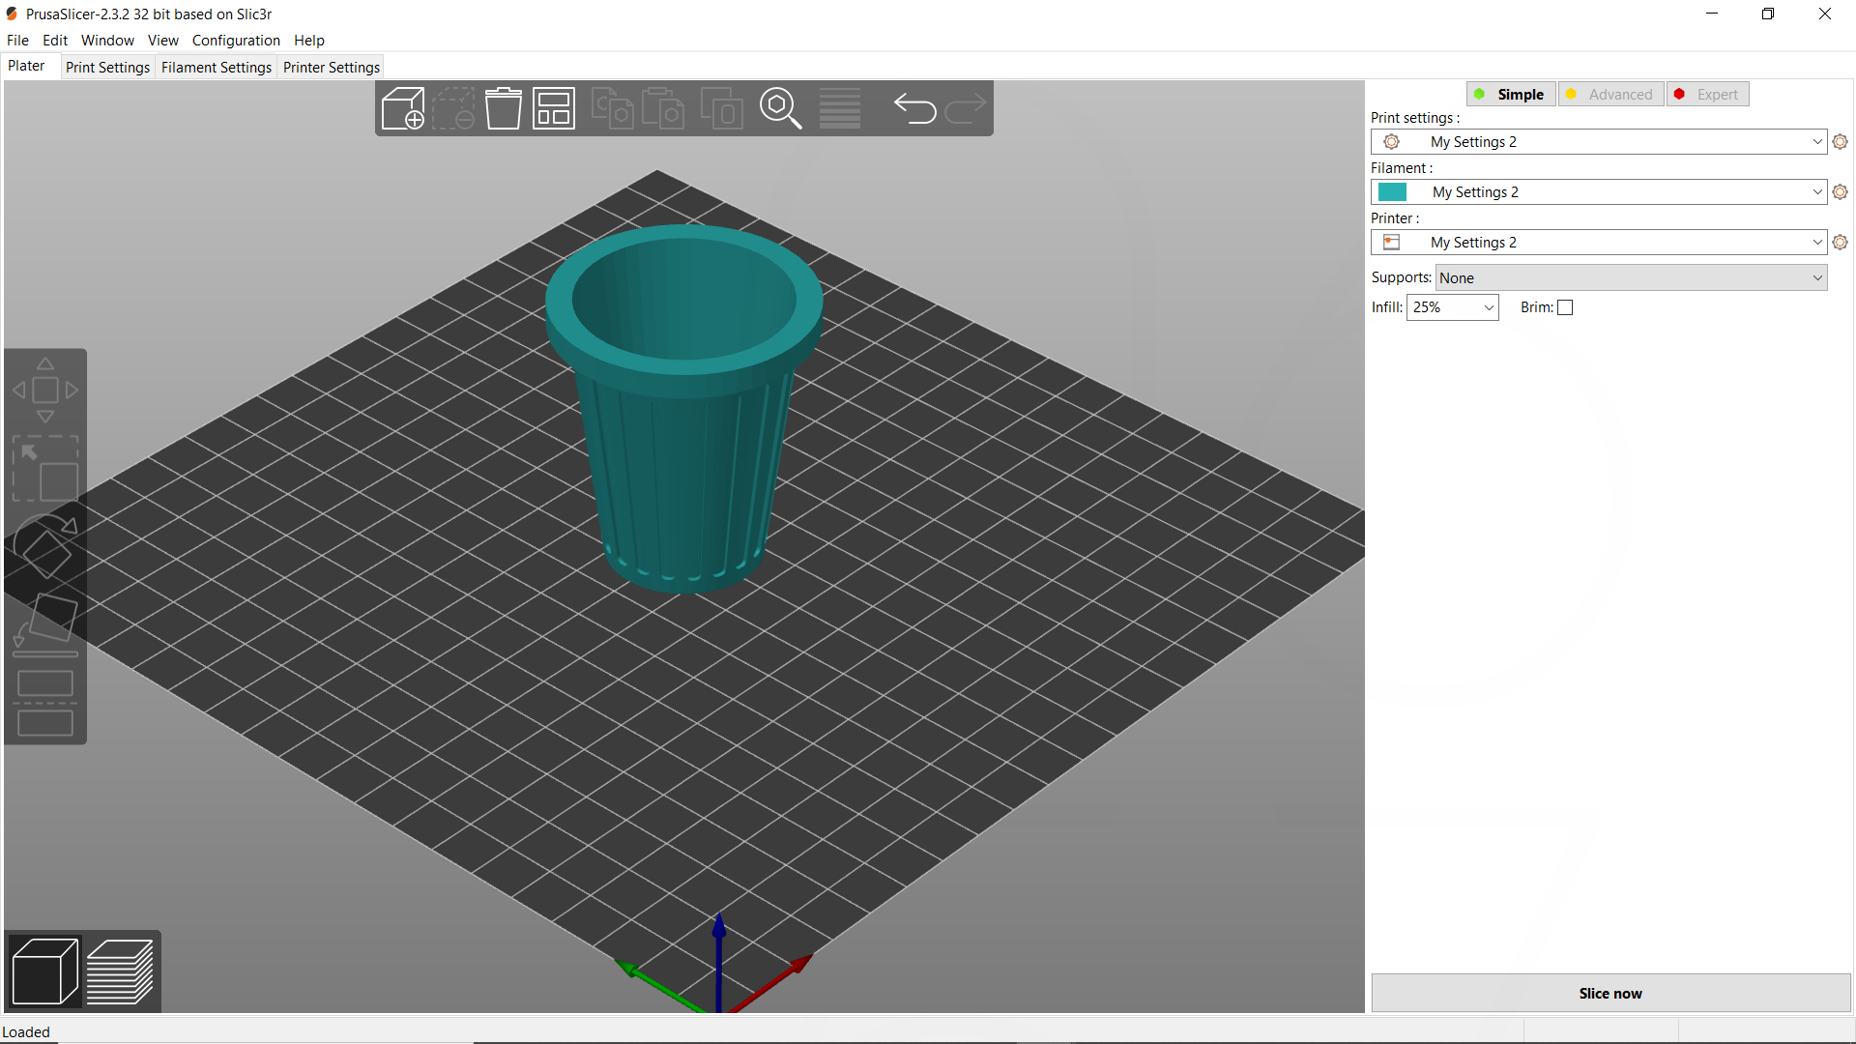
Task: Click the Loaded status bar text
Action: [x=26, y=1032]
